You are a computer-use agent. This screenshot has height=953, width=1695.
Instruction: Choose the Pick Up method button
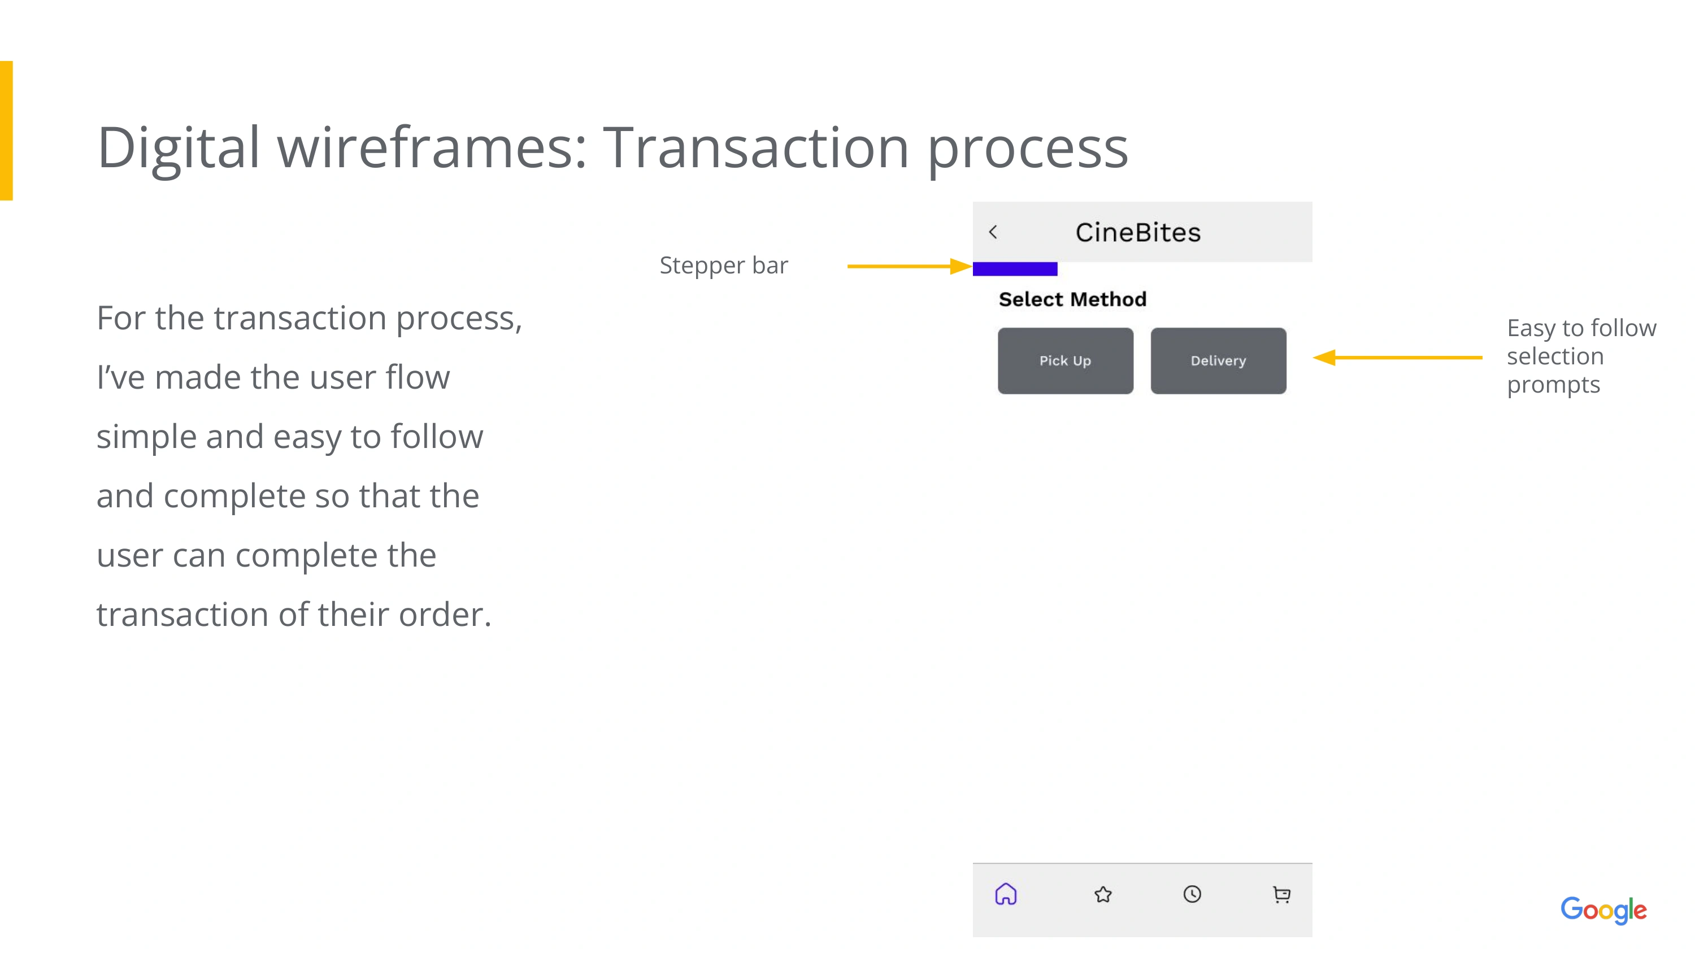coord(1064,361)
